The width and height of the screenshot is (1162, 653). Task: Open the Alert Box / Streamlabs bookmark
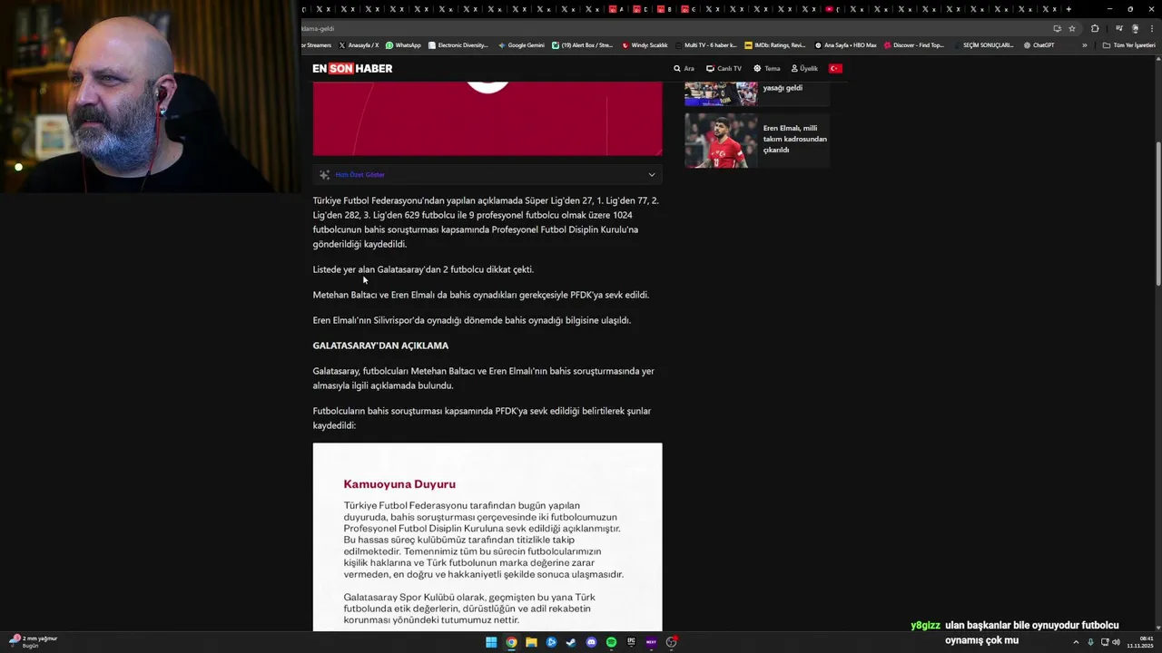583,45
